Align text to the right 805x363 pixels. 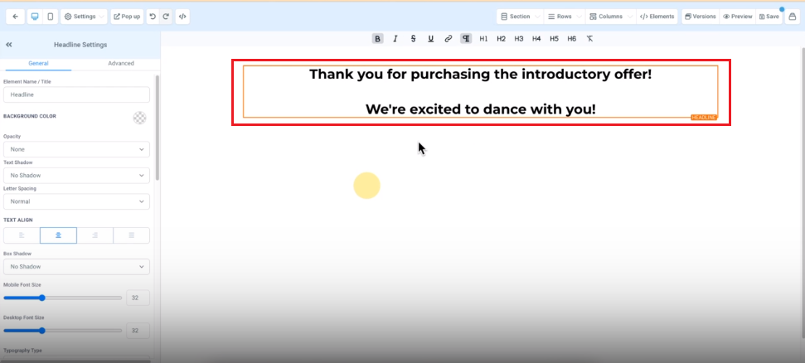click(95, 235)
